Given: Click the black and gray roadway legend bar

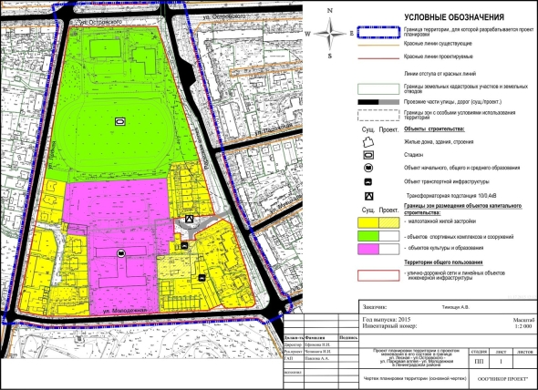Looking at the screenshot, I should 378,102.
